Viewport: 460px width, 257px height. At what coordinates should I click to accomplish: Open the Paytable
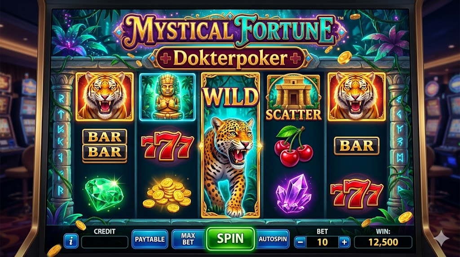[150, 239]
